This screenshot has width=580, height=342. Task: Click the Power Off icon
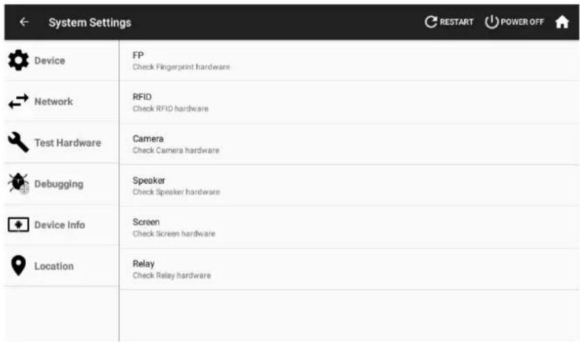click(492, 22)
